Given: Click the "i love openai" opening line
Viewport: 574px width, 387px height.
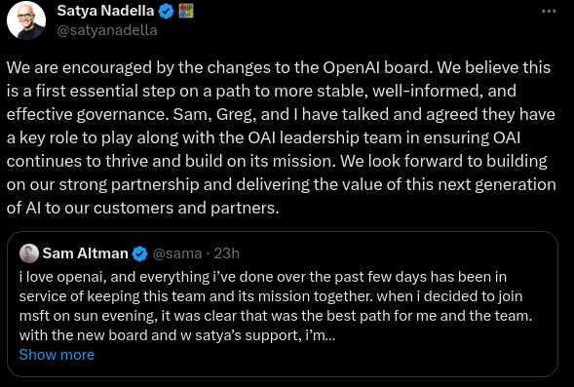Looking at the screenshot, I should pyautogui.click(x=263, y=277).
